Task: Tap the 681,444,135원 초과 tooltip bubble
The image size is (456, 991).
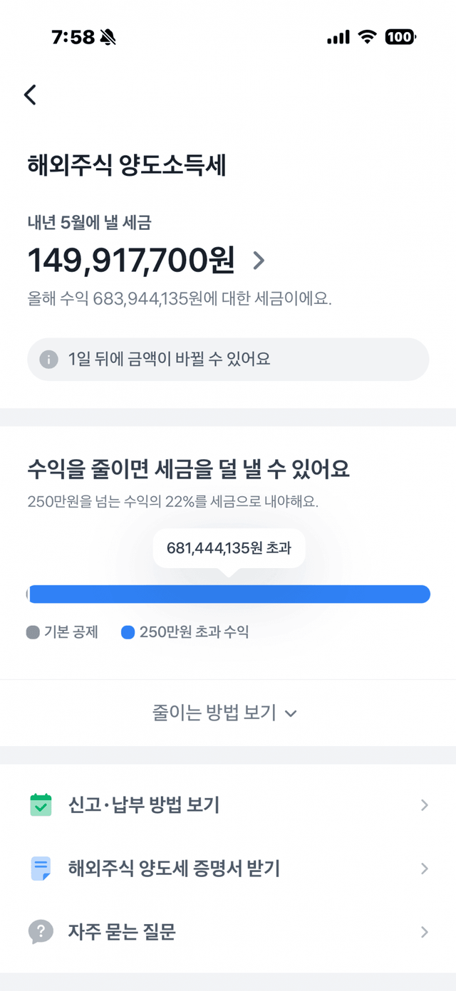Action: pos(229,548)
